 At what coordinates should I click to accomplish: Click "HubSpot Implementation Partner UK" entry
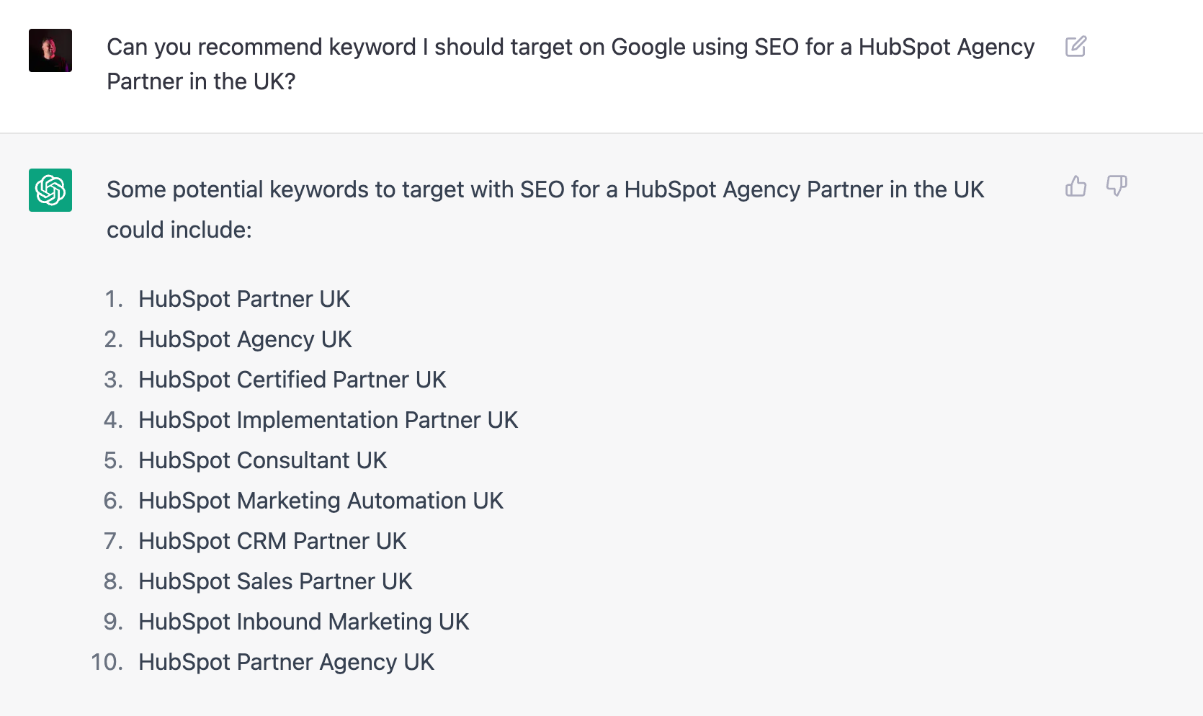point(328,420)
